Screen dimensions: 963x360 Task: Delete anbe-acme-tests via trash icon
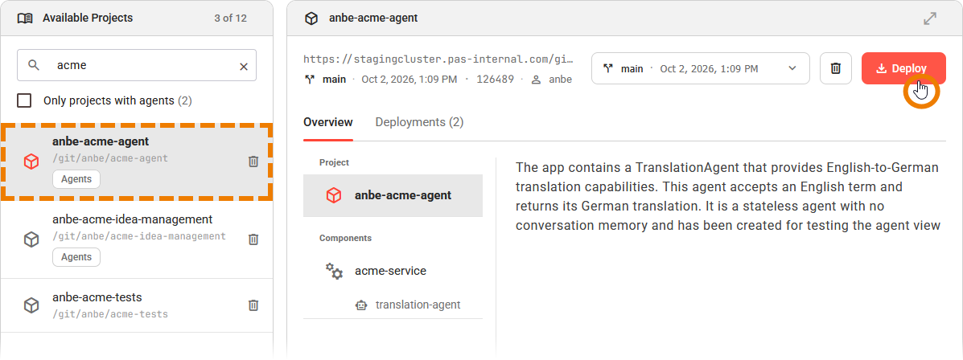click(x=253, y=305)
